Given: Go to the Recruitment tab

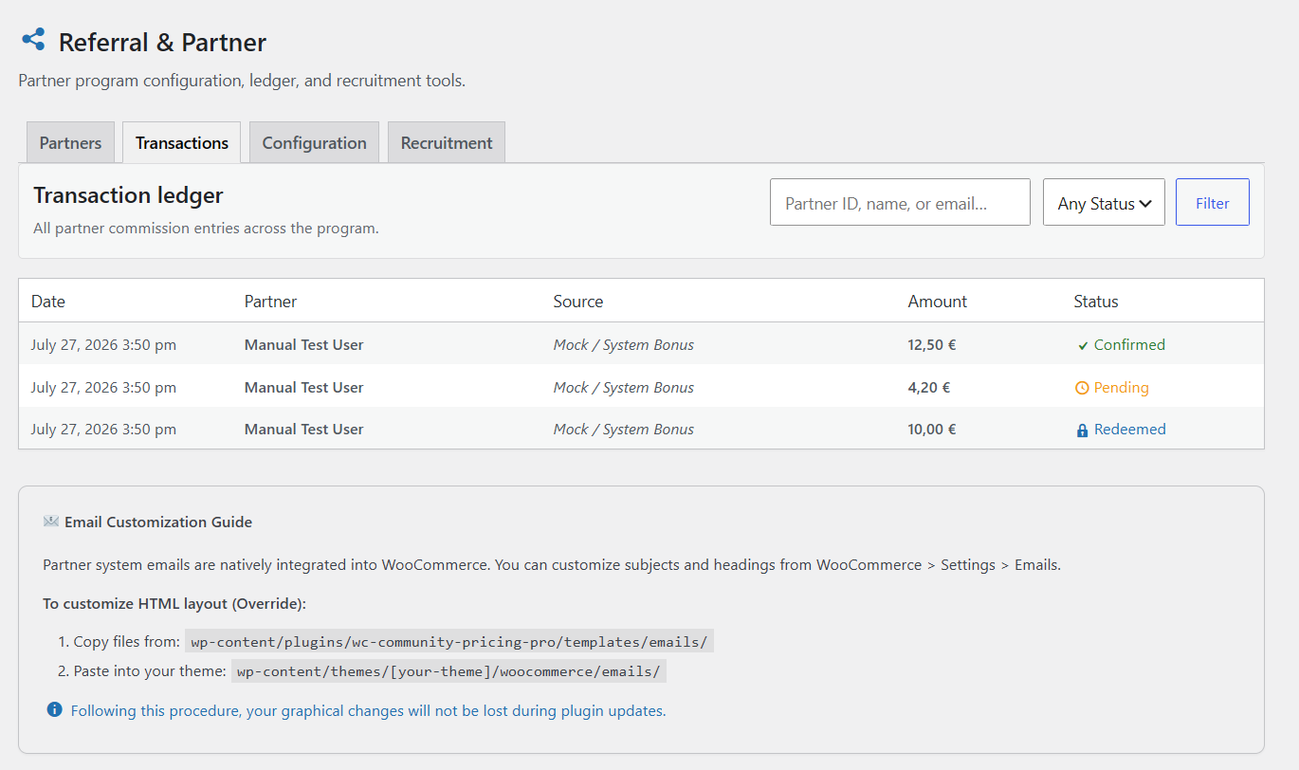Looking at the screenshot, I should click(447, 142).
